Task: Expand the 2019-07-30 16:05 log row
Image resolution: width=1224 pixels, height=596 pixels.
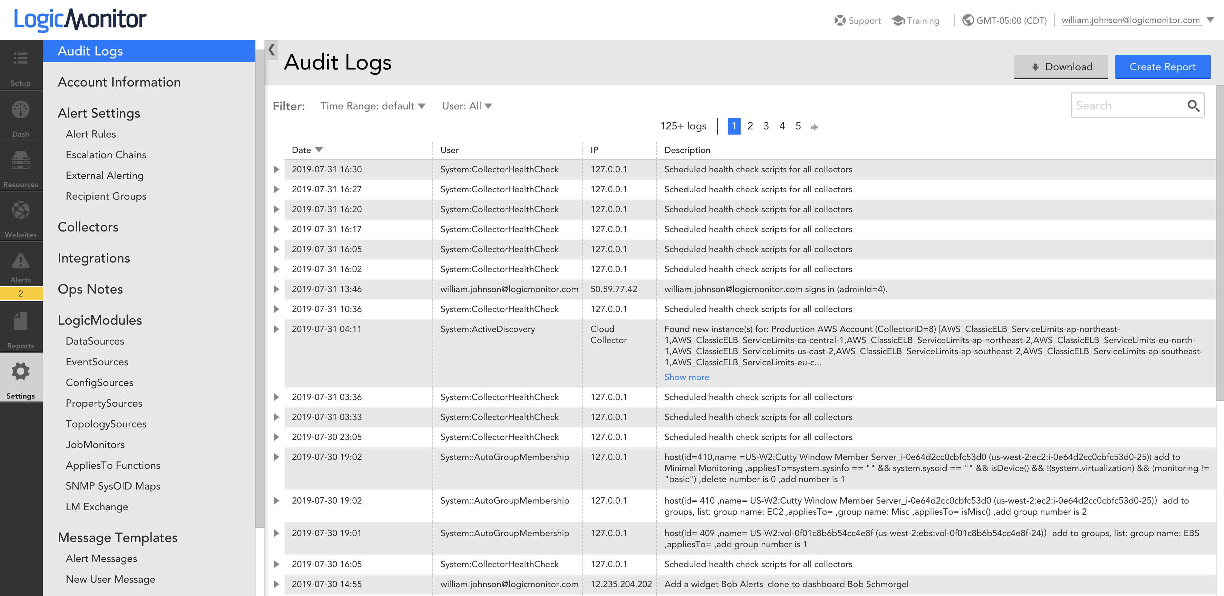Action: [x=276, y=564]
